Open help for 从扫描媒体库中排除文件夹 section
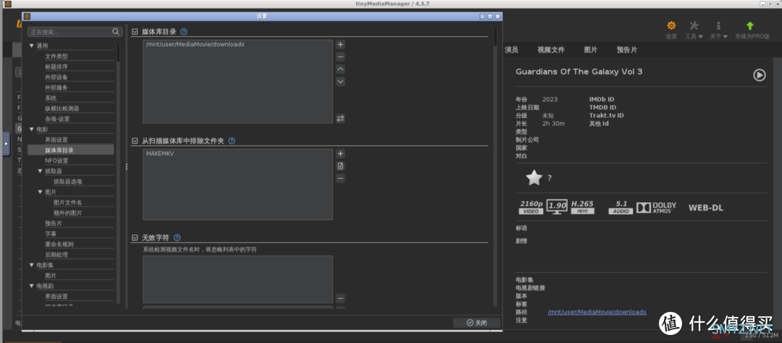Image resolution: width=782 pixels, height=343 pixels. (232, 140)
